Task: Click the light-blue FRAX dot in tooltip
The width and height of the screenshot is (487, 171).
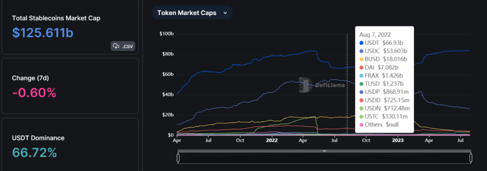Action: pyautogui.click(x=362, y=75)
